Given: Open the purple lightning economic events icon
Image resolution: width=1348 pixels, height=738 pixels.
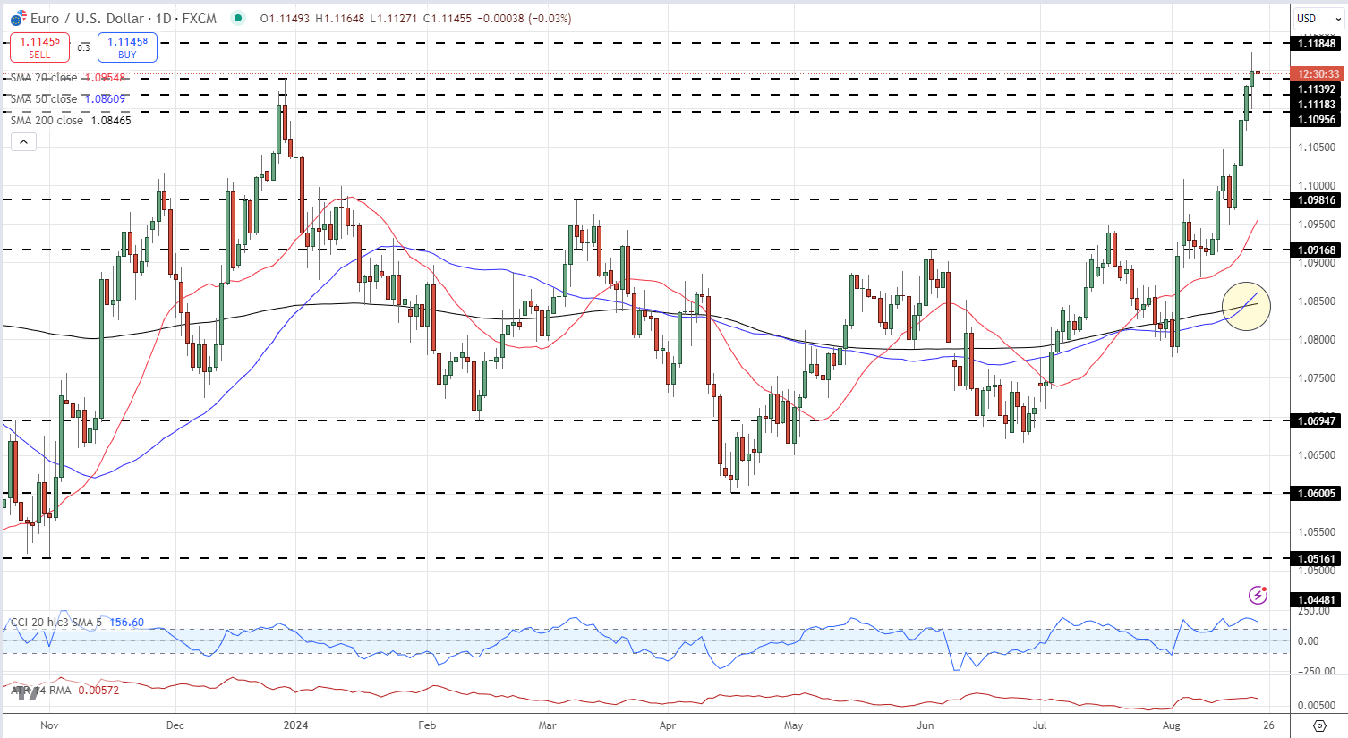Looking at the screenshot, I should pyautogui.click(x=1258, y=595).
